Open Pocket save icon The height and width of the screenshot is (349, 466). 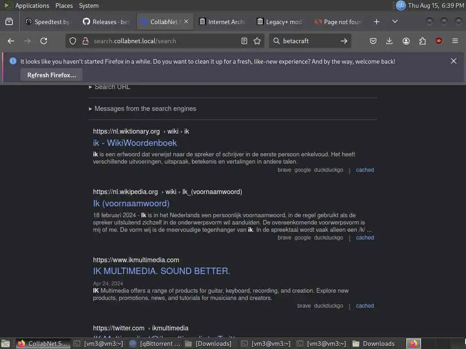373,41
